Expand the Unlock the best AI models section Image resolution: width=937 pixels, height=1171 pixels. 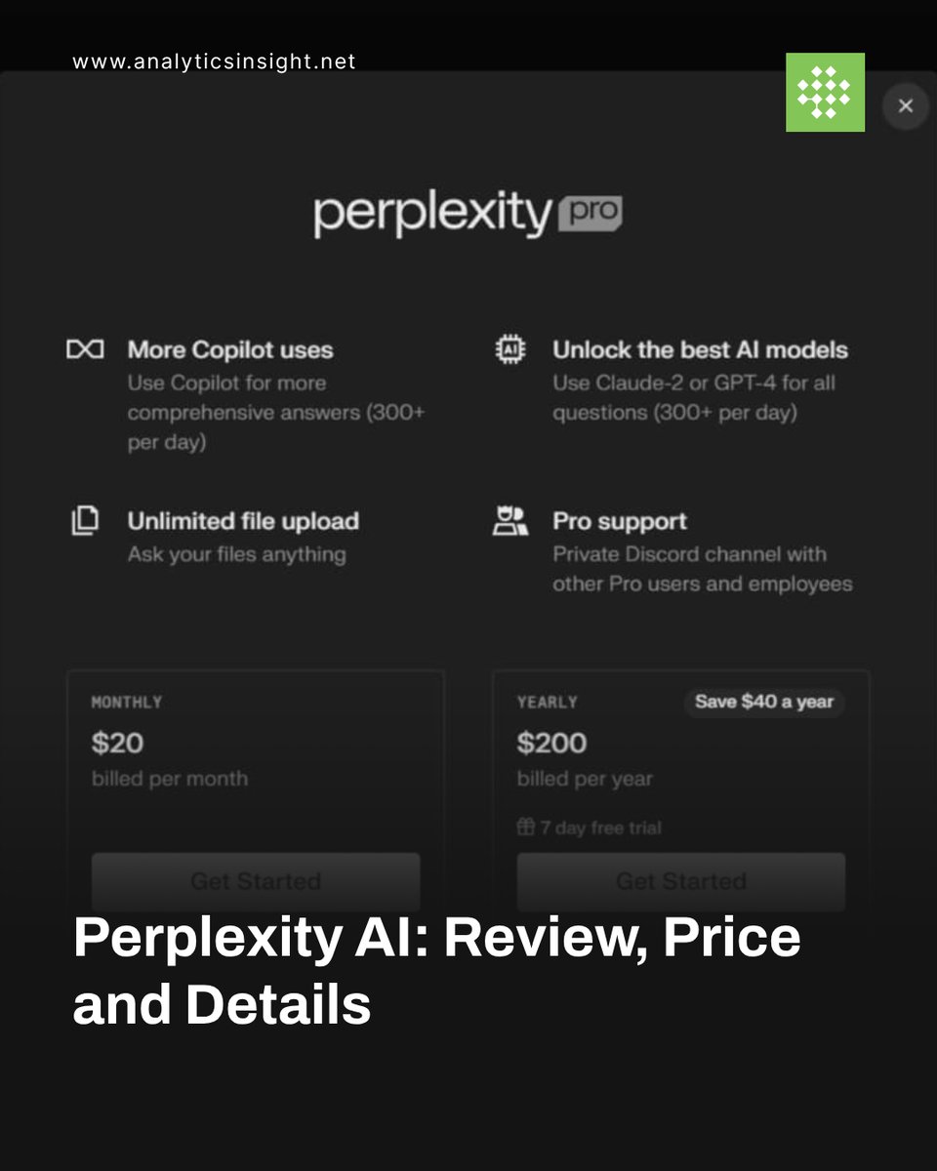(x=701, y=349)
